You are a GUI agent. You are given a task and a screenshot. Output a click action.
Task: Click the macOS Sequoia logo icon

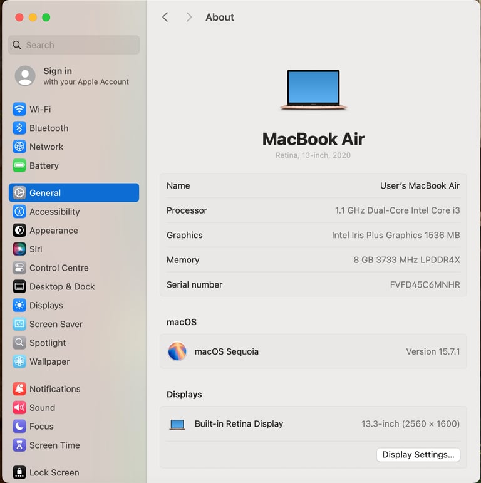point(177,351)
